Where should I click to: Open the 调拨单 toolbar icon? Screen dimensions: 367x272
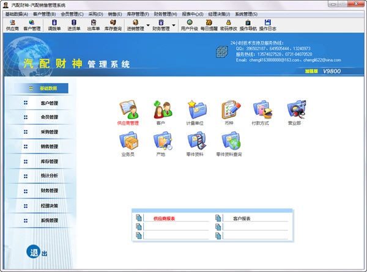point(54,25)
